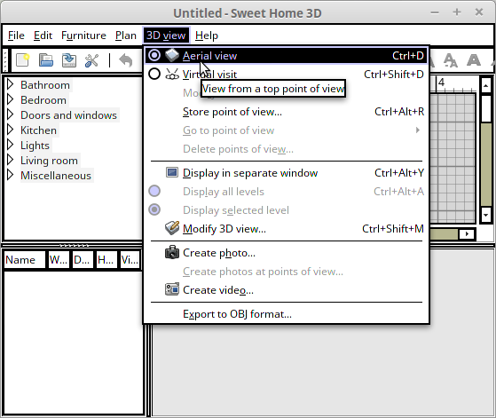Click the plan scrollbar down arrow

pos(485,215)
